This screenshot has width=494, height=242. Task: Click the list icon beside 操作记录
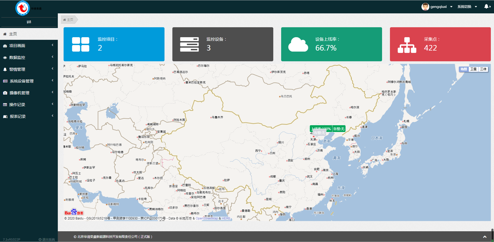pyautogui.click(x=5, y=105)
